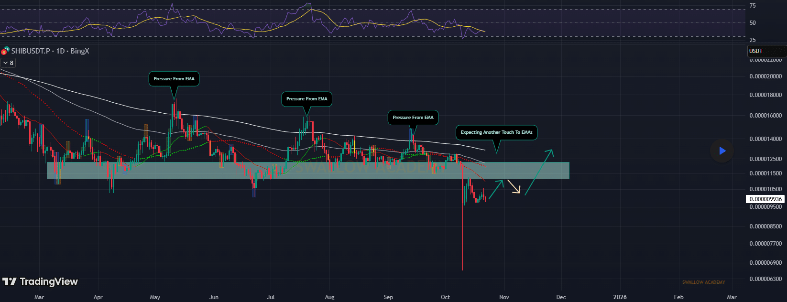Click the 0.000012500 price axis label

[765, 159]
